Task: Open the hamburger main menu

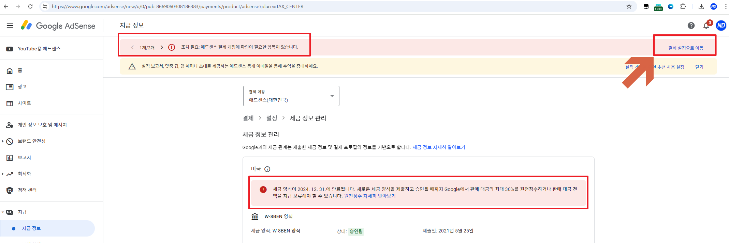Action: point(10,26)
